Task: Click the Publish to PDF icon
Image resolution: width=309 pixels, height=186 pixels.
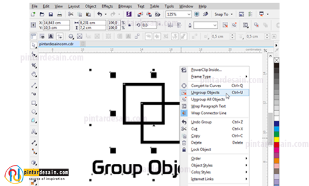Action: tap(157, 14)
